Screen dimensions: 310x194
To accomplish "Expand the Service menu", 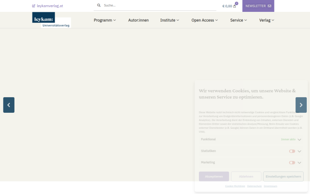I will point(238,20).
